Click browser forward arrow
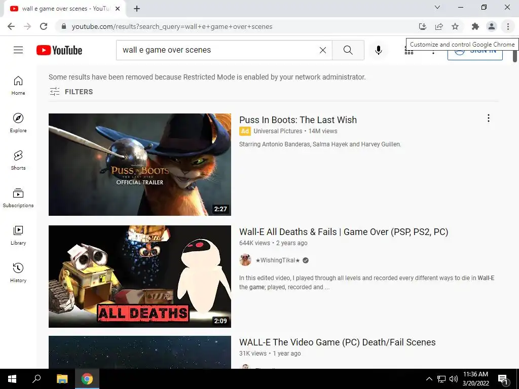Image resolution: width=519 pixels, height=389 pixels. [x=27, y=26]
